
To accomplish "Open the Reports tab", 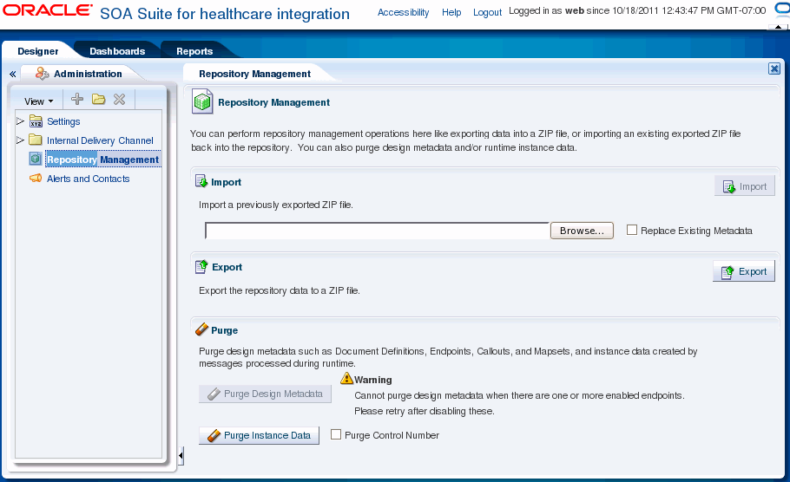I will tap(194, 51).
